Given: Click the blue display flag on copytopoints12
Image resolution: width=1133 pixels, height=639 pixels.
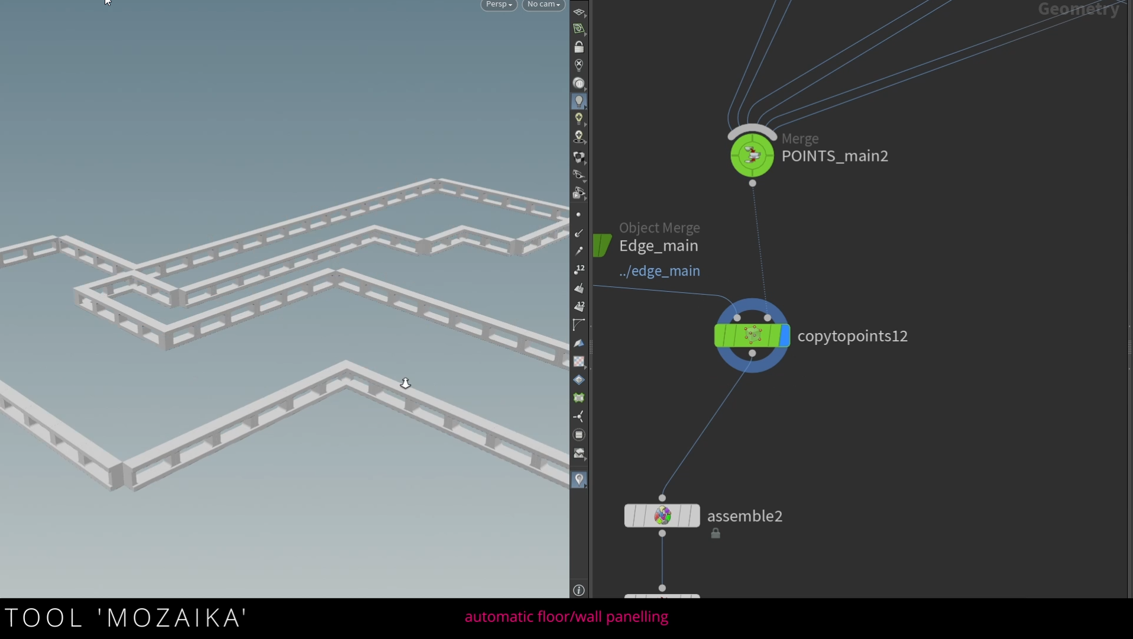Looking at the screenshot, I should tap(784, 335).
